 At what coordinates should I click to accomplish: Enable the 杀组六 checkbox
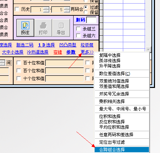pyautogui.click(x=78, y=35)
